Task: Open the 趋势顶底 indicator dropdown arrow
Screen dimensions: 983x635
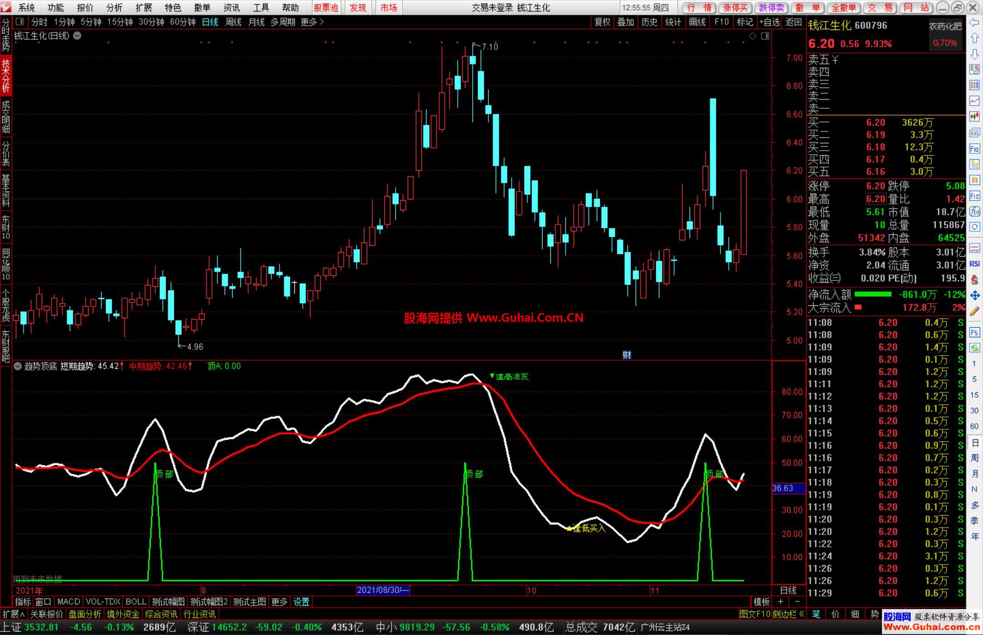Action: tap(18, 366)
